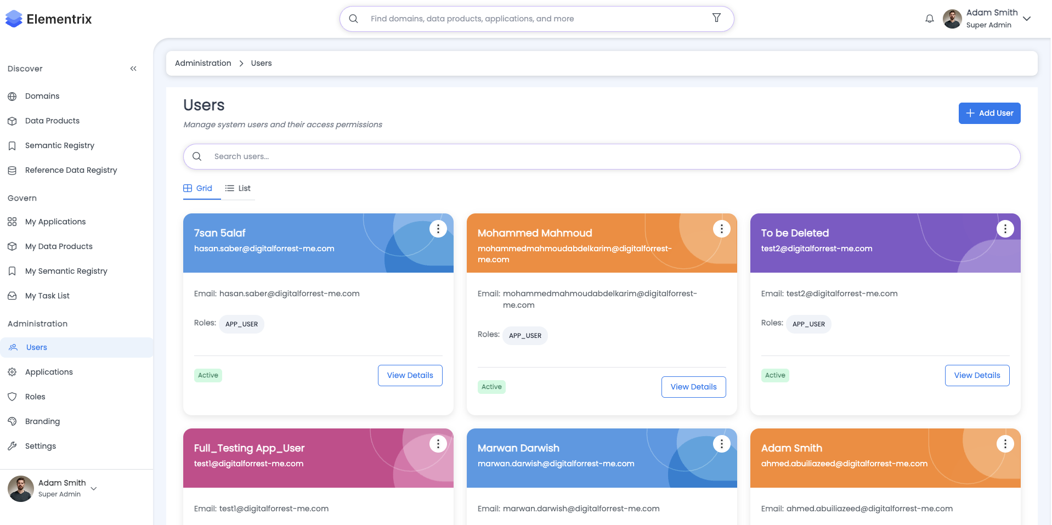This screenshot has width=1052, height=525.
Task: Open options menu on To be Deleted card
Action: click(x=1005, y=229)
